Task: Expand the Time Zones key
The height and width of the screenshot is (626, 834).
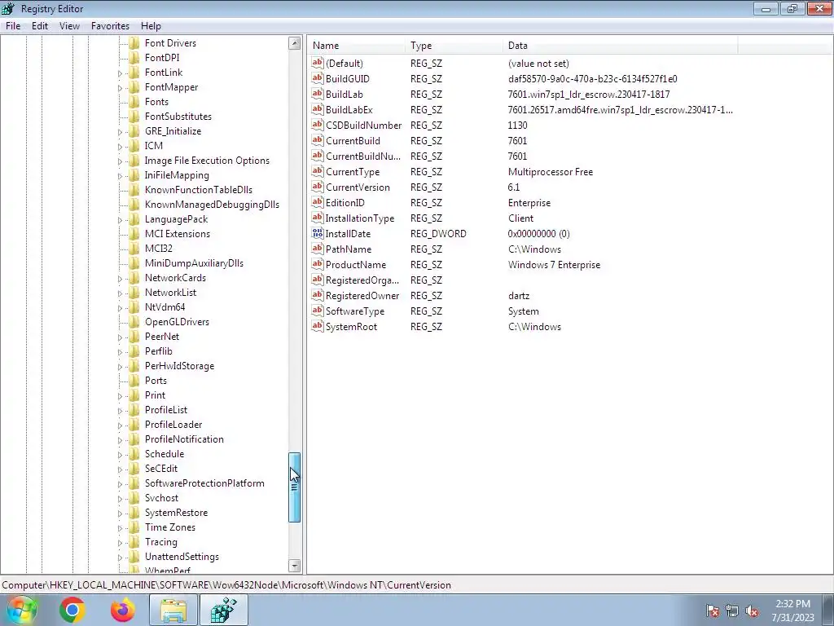Action: click(120, 528)
